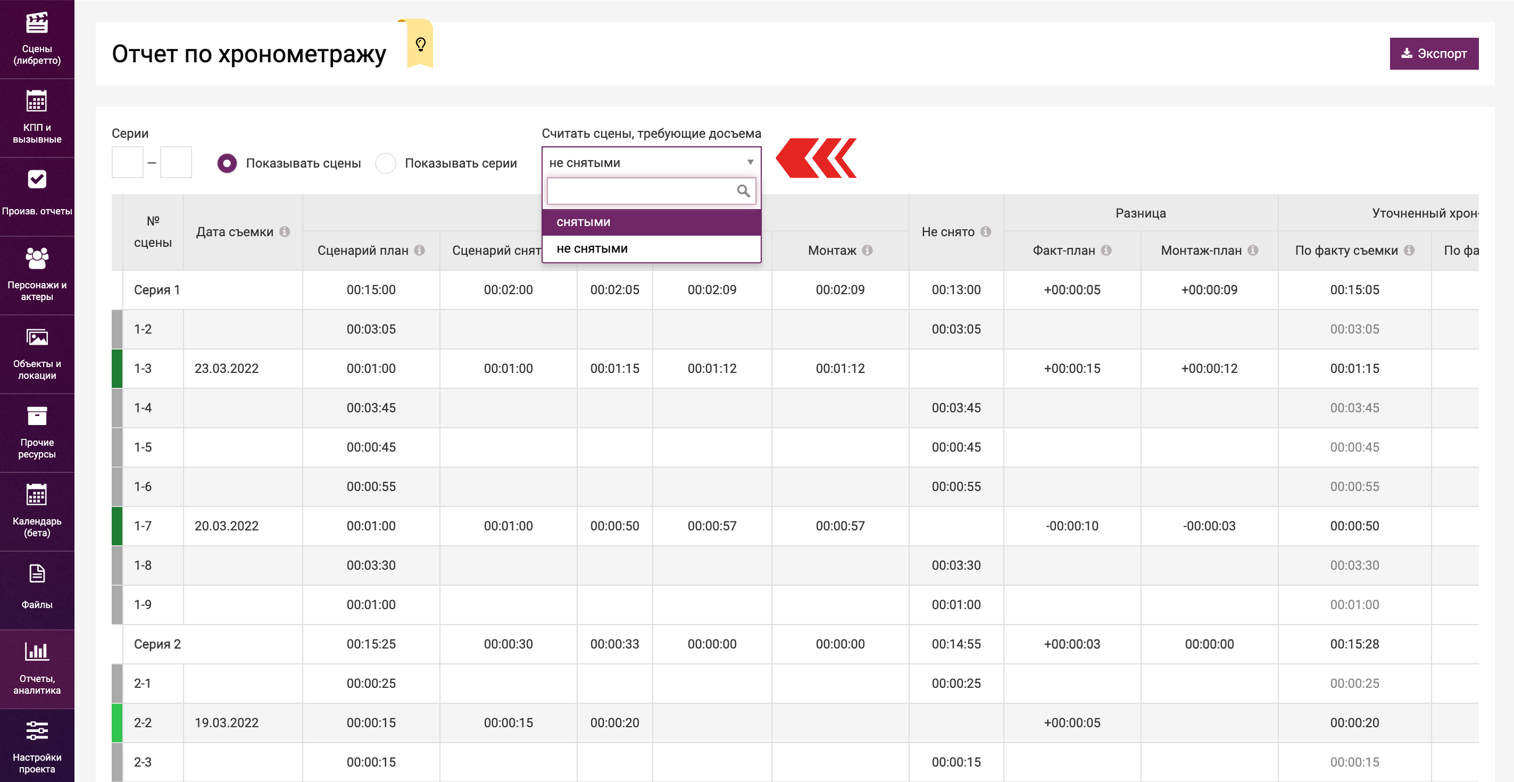Click green status marker of scene 1-3
Viewport: 1514px width, 782px height.
coord(117,368)
